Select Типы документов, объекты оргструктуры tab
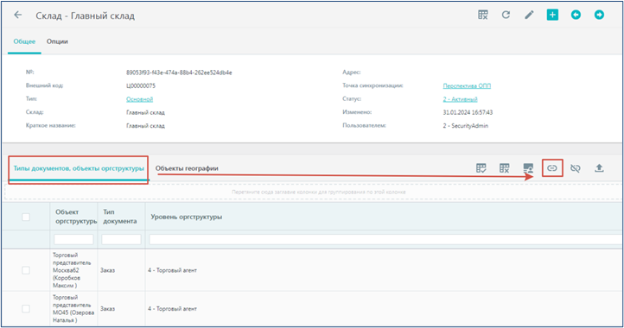This screenshot has height=328, width=624. (79, 168)
